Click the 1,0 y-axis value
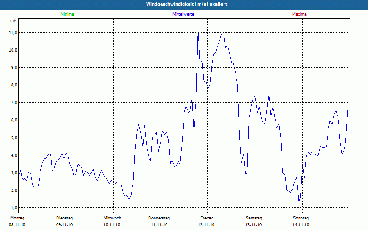This screenshot has width=368, height=230. [14, 208]
